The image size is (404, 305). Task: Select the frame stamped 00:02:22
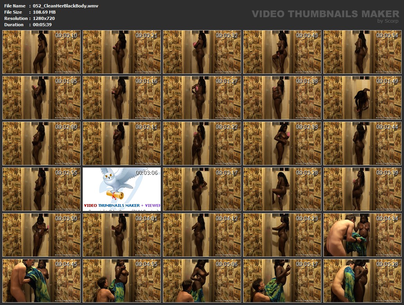[202, 144]
